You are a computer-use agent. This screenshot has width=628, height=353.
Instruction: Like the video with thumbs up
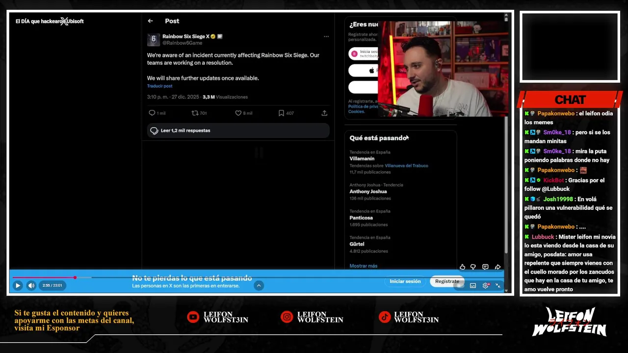click(x=462, y=267)
